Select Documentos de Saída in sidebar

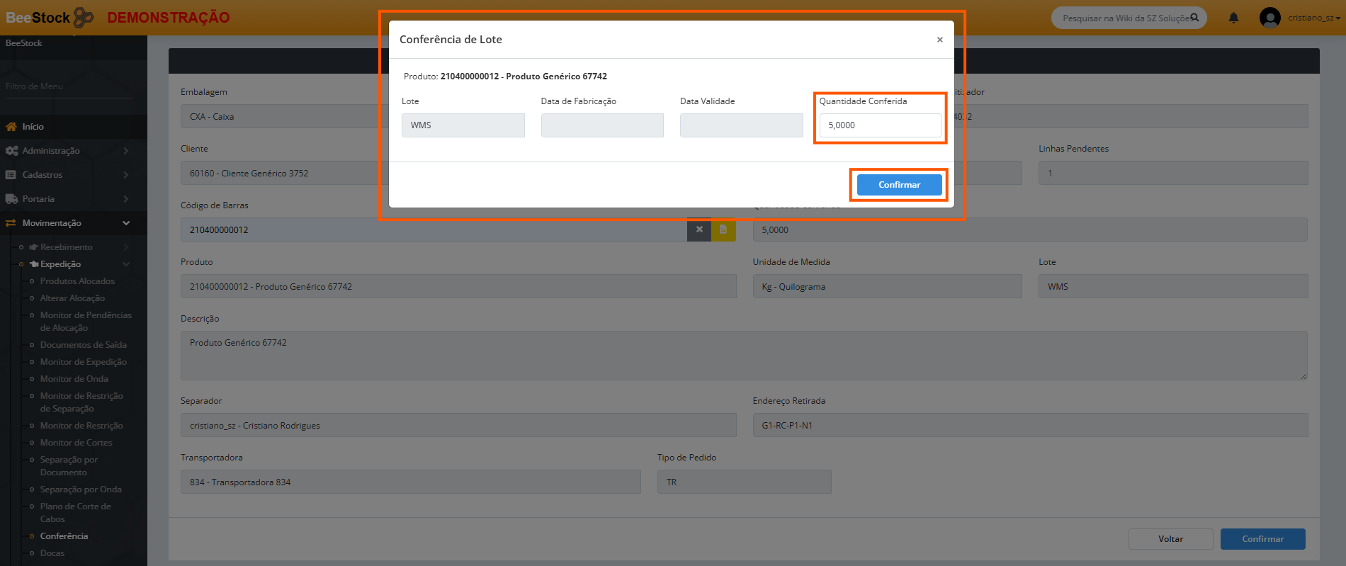(x=83, y=345)
